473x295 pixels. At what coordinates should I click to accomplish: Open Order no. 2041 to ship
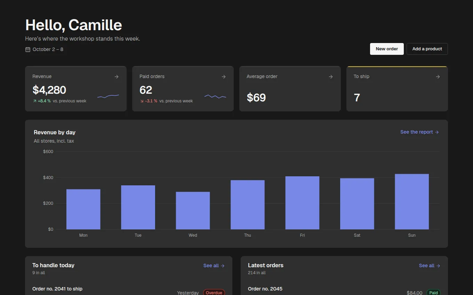tap(57, 289)
